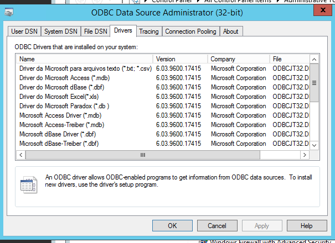335x243 pixels.
Task: Click the vertical scrollbar thumb
Action: (314, 83)
